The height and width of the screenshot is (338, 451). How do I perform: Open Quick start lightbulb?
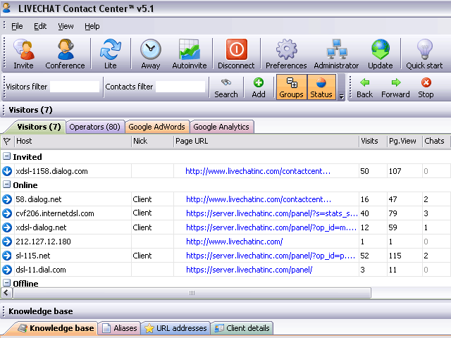424,54
